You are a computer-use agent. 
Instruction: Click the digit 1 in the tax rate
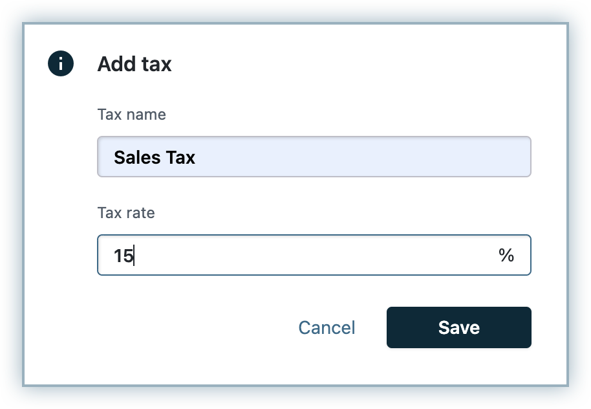(x=118, y=256)
